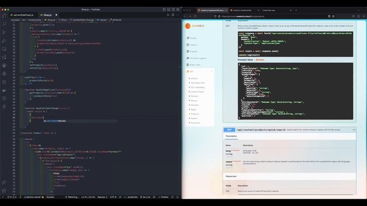Open the Explorer icon at top of activity bar
The height and width of the screenshot is (206, 367).
pos(4,16)
